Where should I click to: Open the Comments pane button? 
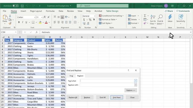coord(183,11)
